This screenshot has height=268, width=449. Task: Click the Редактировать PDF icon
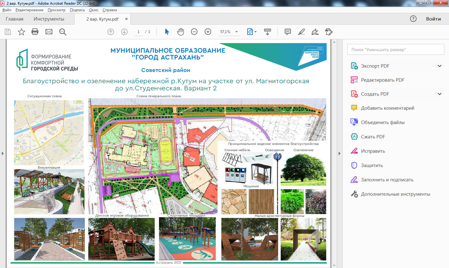(354, 80)
